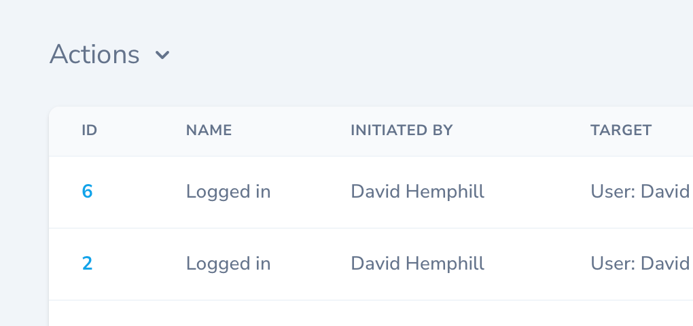Select David Hemphill initiator in row 6
Image resolution: width=693 pixels, height=326 pixels.
pyautogui.click(x=417, y=192)
